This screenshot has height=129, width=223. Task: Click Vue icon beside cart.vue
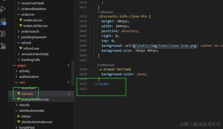[x=19, y=94]
